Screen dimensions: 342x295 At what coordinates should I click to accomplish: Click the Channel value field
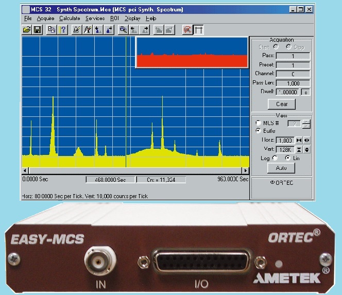[x=293, y=74]
